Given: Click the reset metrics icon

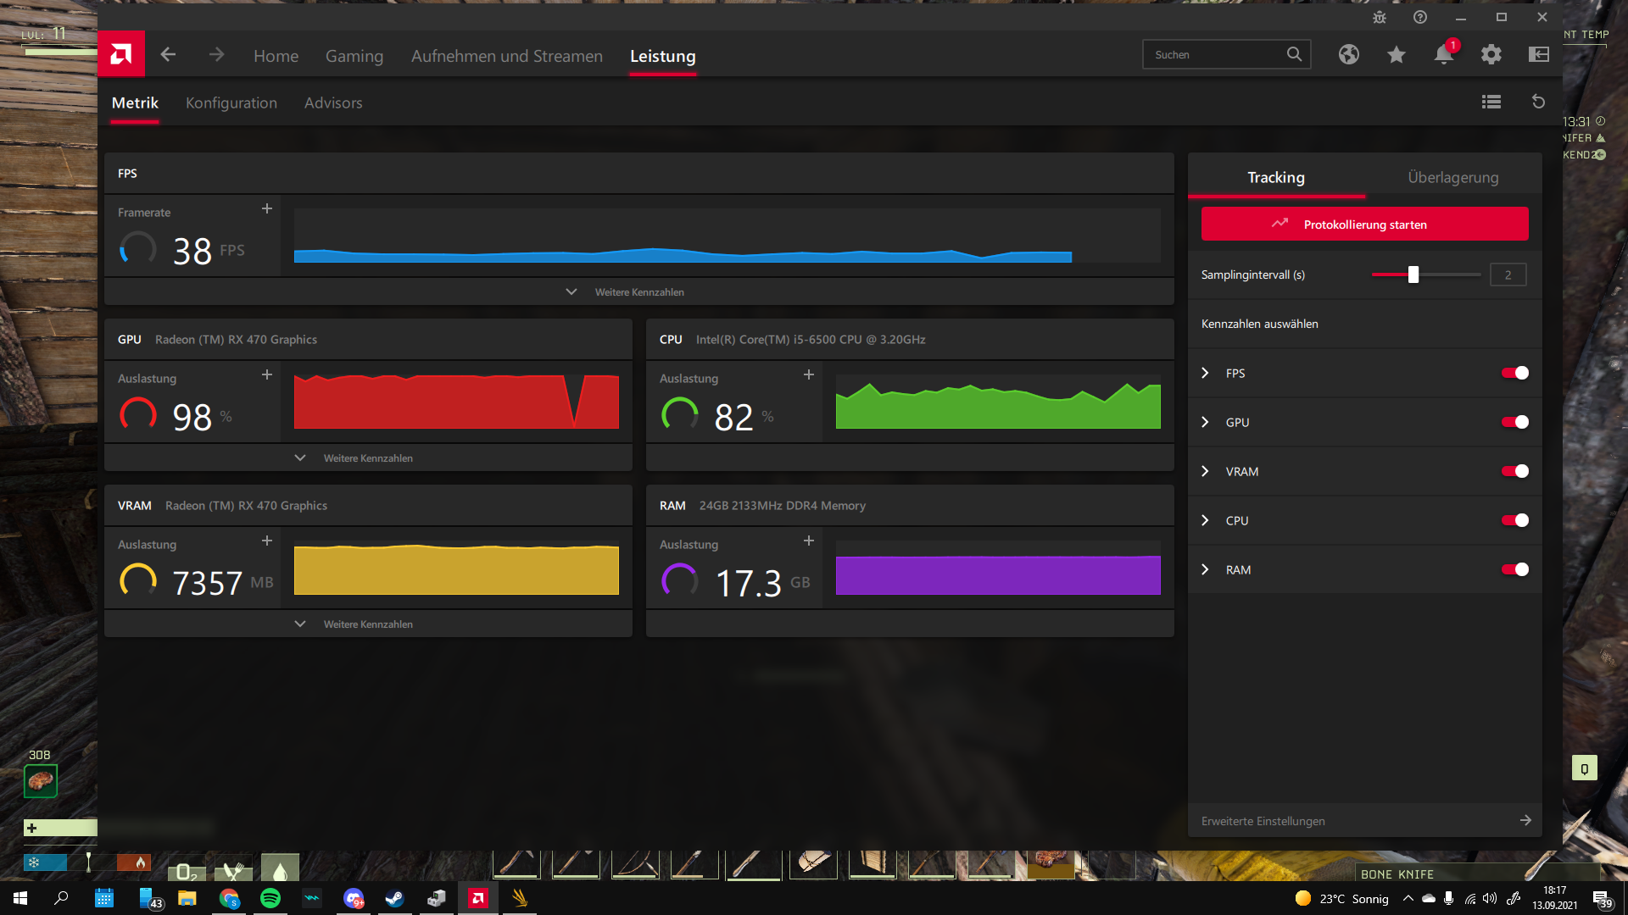Looking at the screenshot, I should 1538,102.
